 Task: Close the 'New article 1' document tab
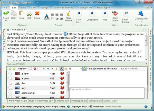click(8, 30)
